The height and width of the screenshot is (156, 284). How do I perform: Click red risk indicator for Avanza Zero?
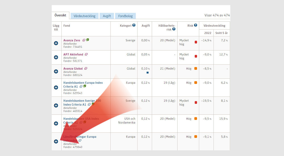point(196,42)
